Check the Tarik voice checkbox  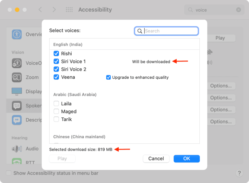point(56,119)
